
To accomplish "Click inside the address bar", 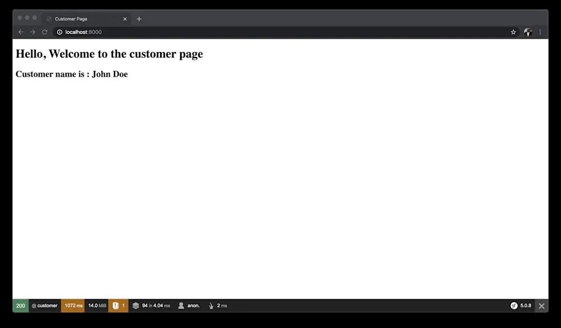I will click(x=224, y=32).
